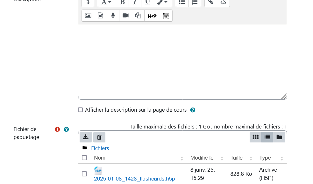Image resolution: width=313 pixels, height=184 pixels.
Task: Insert an image into description
Action: pos(88,16)
